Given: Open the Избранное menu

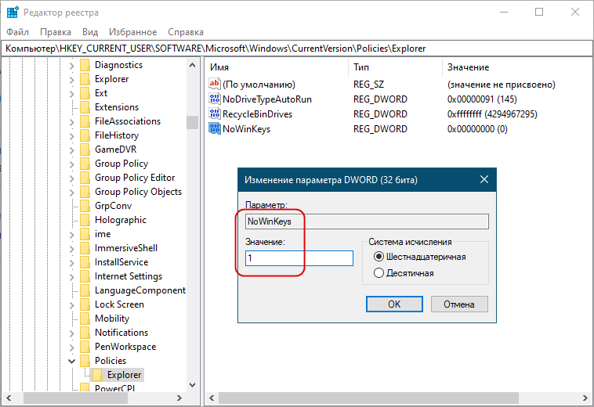Looking at the screenshot, I should [x=132, y=32].
